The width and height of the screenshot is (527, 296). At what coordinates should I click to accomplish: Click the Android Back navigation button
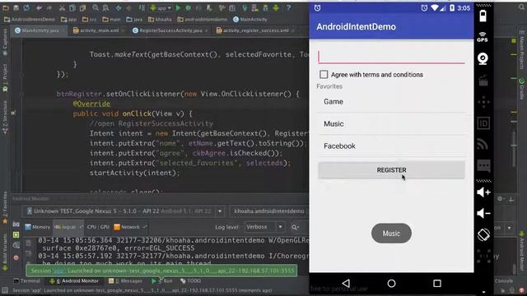point(346,283)
